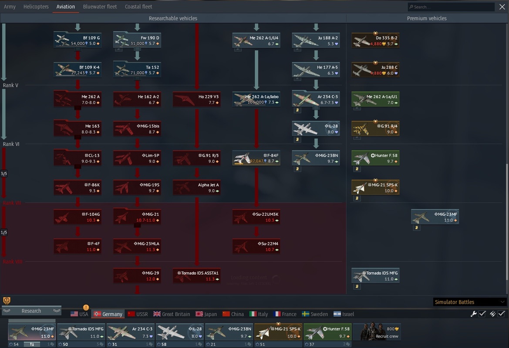Screen dimensions: 509x348
Task: Select the Su-22UM3K vehicle card
Action: point(256,217)
